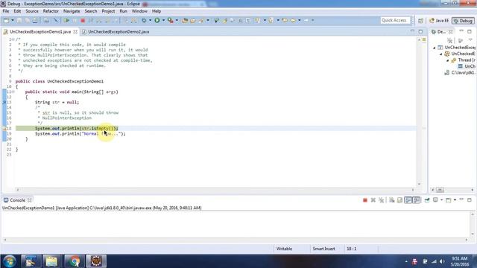Screen dimensions: 477x268
Task: Toggle the breakpoint marker on line 13
Action: point(4,103)
